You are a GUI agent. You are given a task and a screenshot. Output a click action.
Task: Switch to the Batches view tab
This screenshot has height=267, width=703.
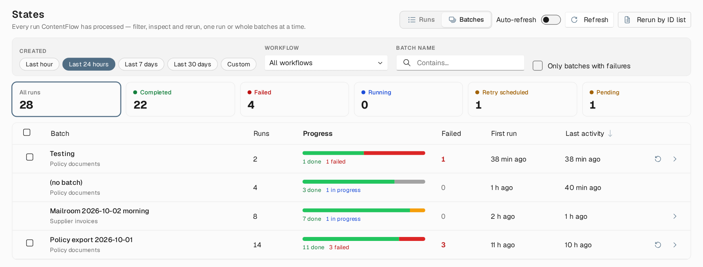[x=466, y=20]
